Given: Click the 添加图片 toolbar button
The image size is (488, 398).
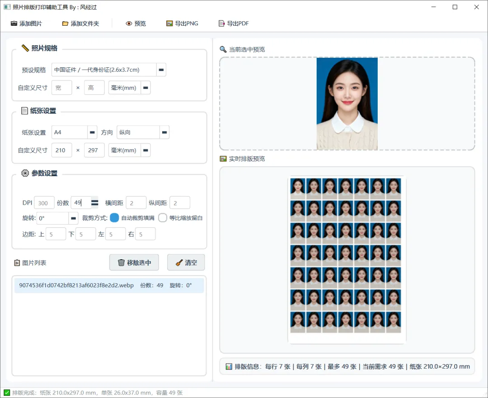Looking at the screenshot, I should (x=27, y=23).
